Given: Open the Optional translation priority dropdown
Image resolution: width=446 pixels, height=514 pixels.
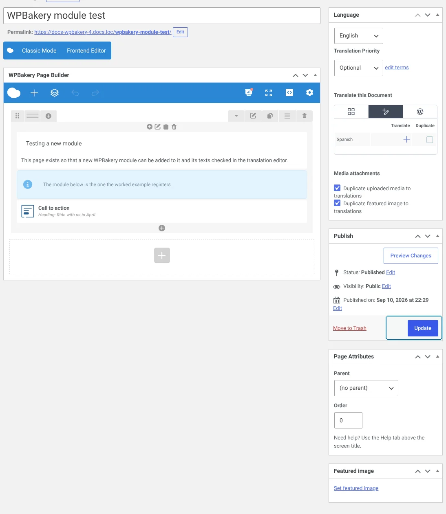Looking at the screenshot, I should [359, 68].
